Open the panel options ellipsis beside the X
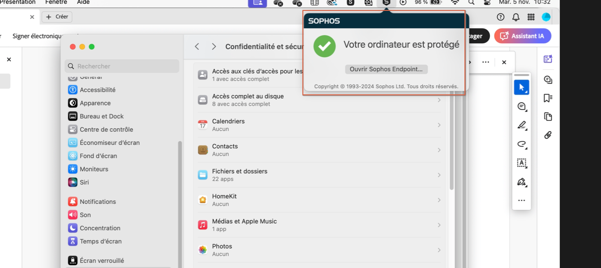This screenshot has height=268, width=601. coord(486,62)
